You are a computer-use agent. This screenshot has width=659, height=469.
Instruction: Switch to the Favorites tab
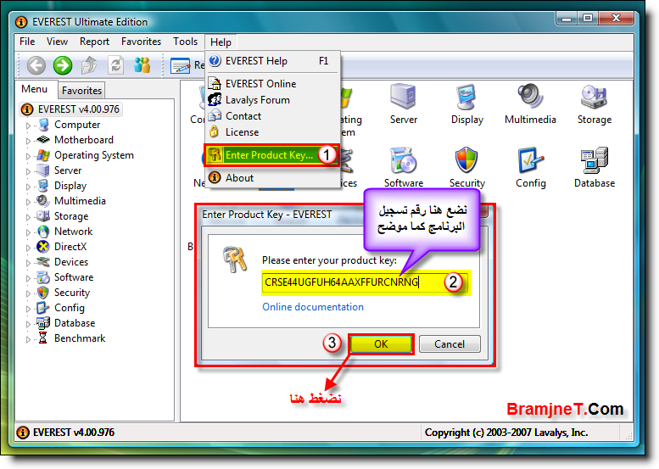click(81, 91)
